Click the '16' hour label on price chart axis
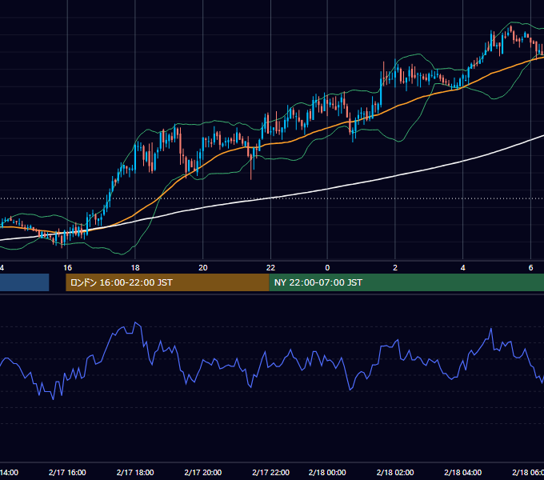Screen dimensions: 544x480 pyautogui.click(x=67, y=268)
